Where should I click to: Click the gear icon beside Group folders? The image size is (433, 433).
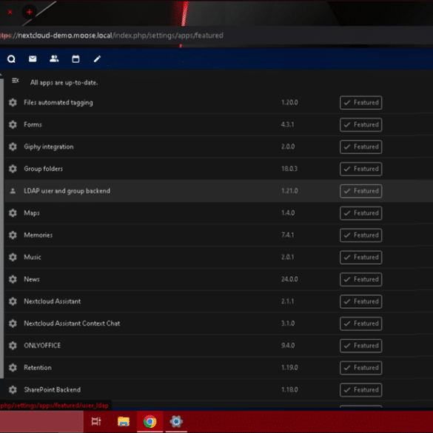[x=13, y=169]
